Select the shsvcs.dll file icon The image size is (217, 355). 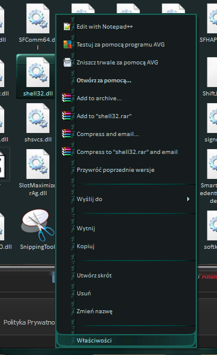coord(37,118)
